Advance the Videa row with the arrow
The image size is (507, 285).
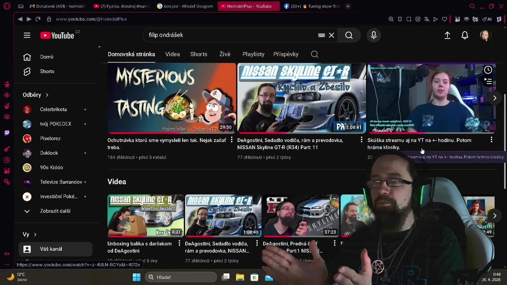tap(494, 216)
